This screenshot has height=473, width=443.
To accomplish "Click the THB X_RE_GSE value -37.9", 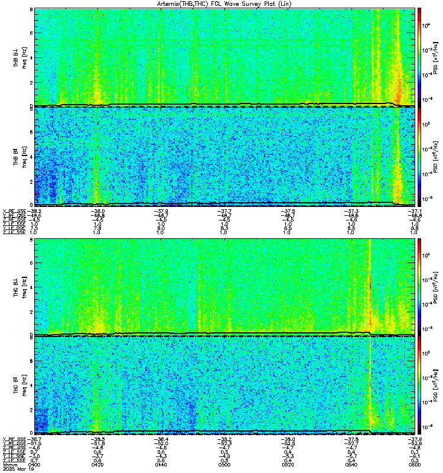I will (161, 211).
